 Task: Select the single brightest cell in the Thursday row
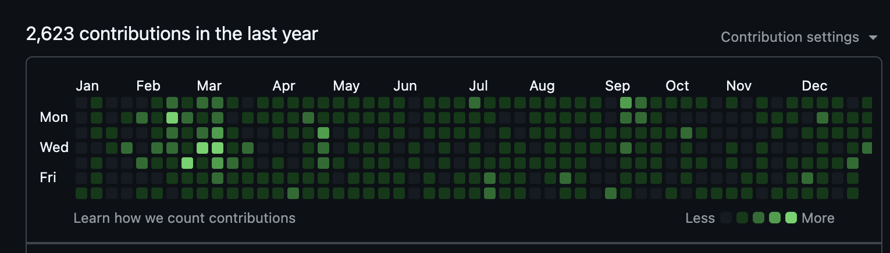click(187, 163)
